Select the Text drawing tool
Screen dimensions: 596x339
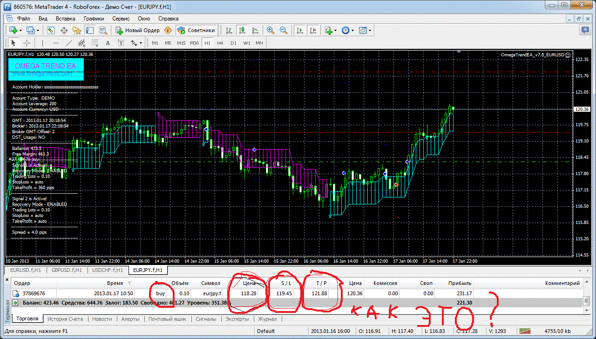coord(108,43)
